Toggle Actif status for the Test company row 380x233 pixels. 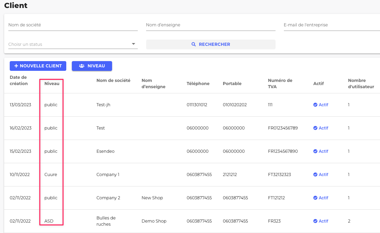(321, 128)
